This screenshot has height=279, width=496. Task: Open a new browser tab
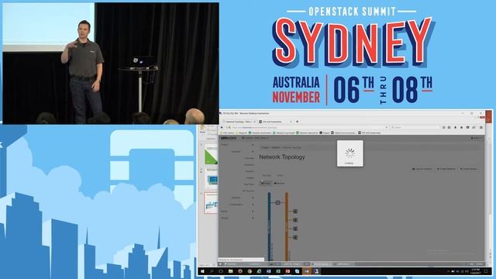pos(297,122)
